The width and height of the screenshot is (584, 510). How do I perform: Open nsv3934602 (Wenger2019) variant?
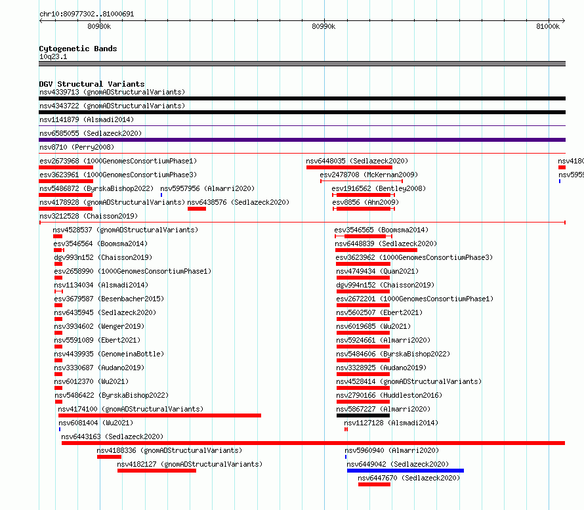point(99,326)
